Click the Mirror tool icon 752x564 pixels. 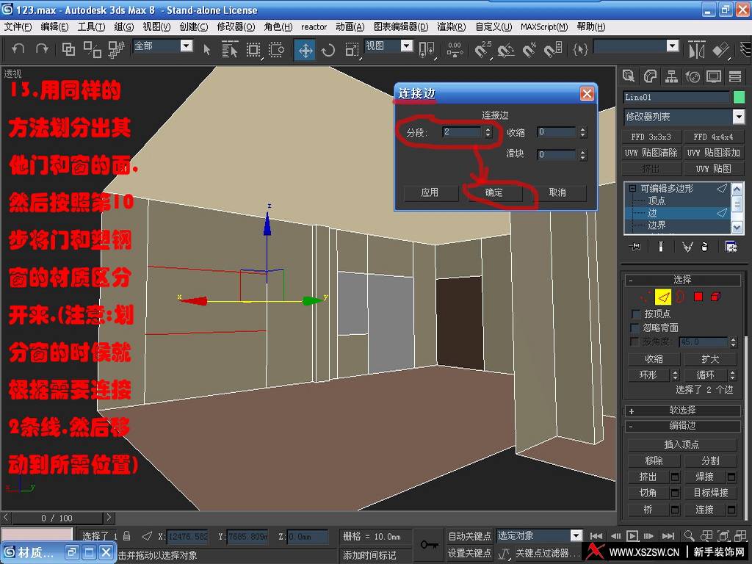695,49
